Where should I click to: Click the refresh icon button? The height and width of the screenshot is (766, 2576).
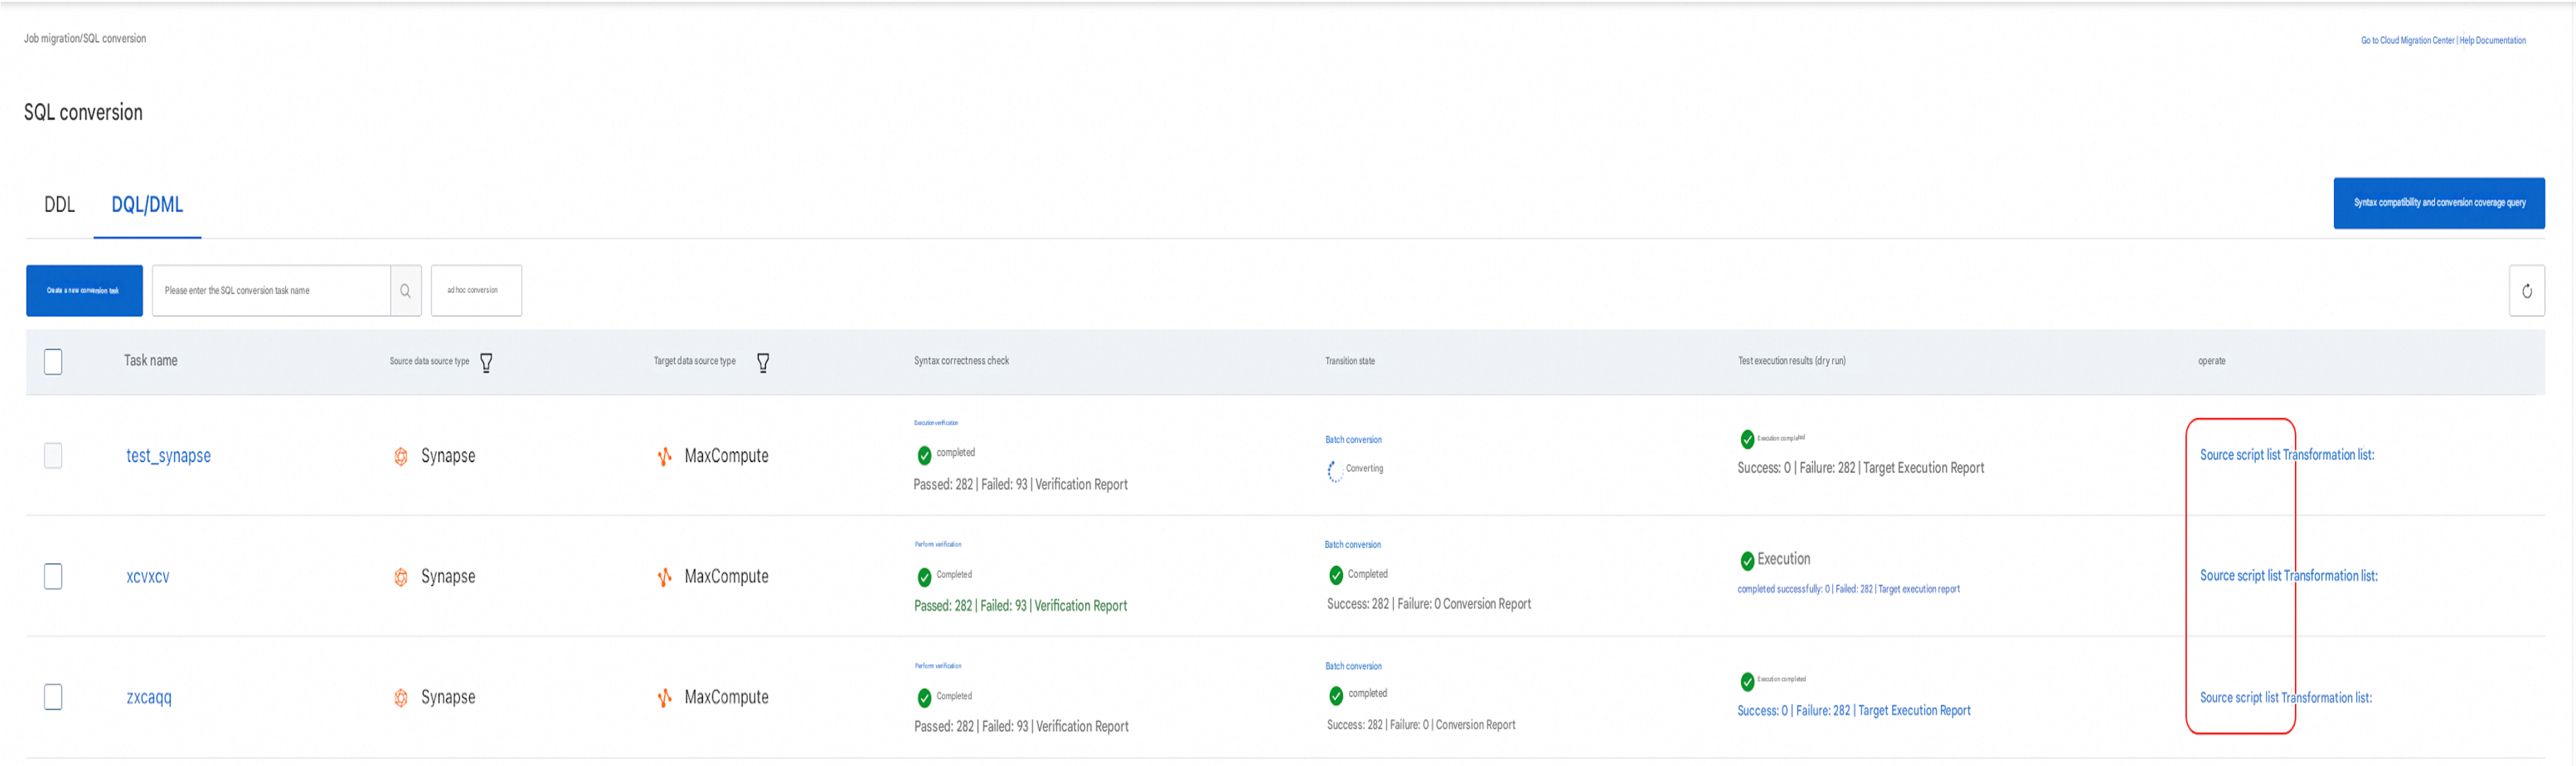tap(2526, 291)
